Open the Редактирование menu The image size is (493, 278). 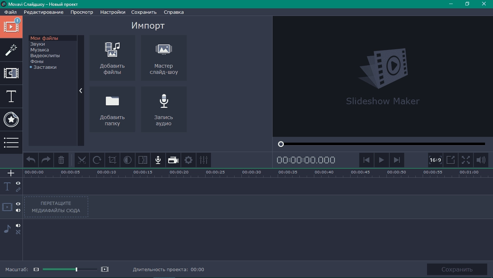[x=43, y=12]
